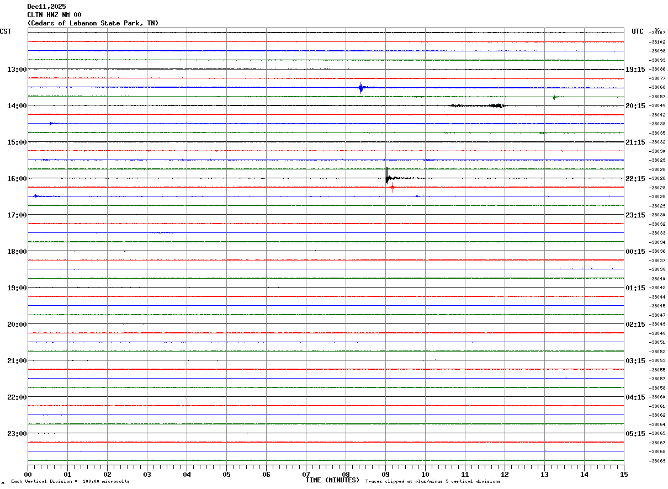Click the '19:15' UTC time label
Image resolution: width=668 pixels, height=489 pixels.
click(x=635, y=70)
